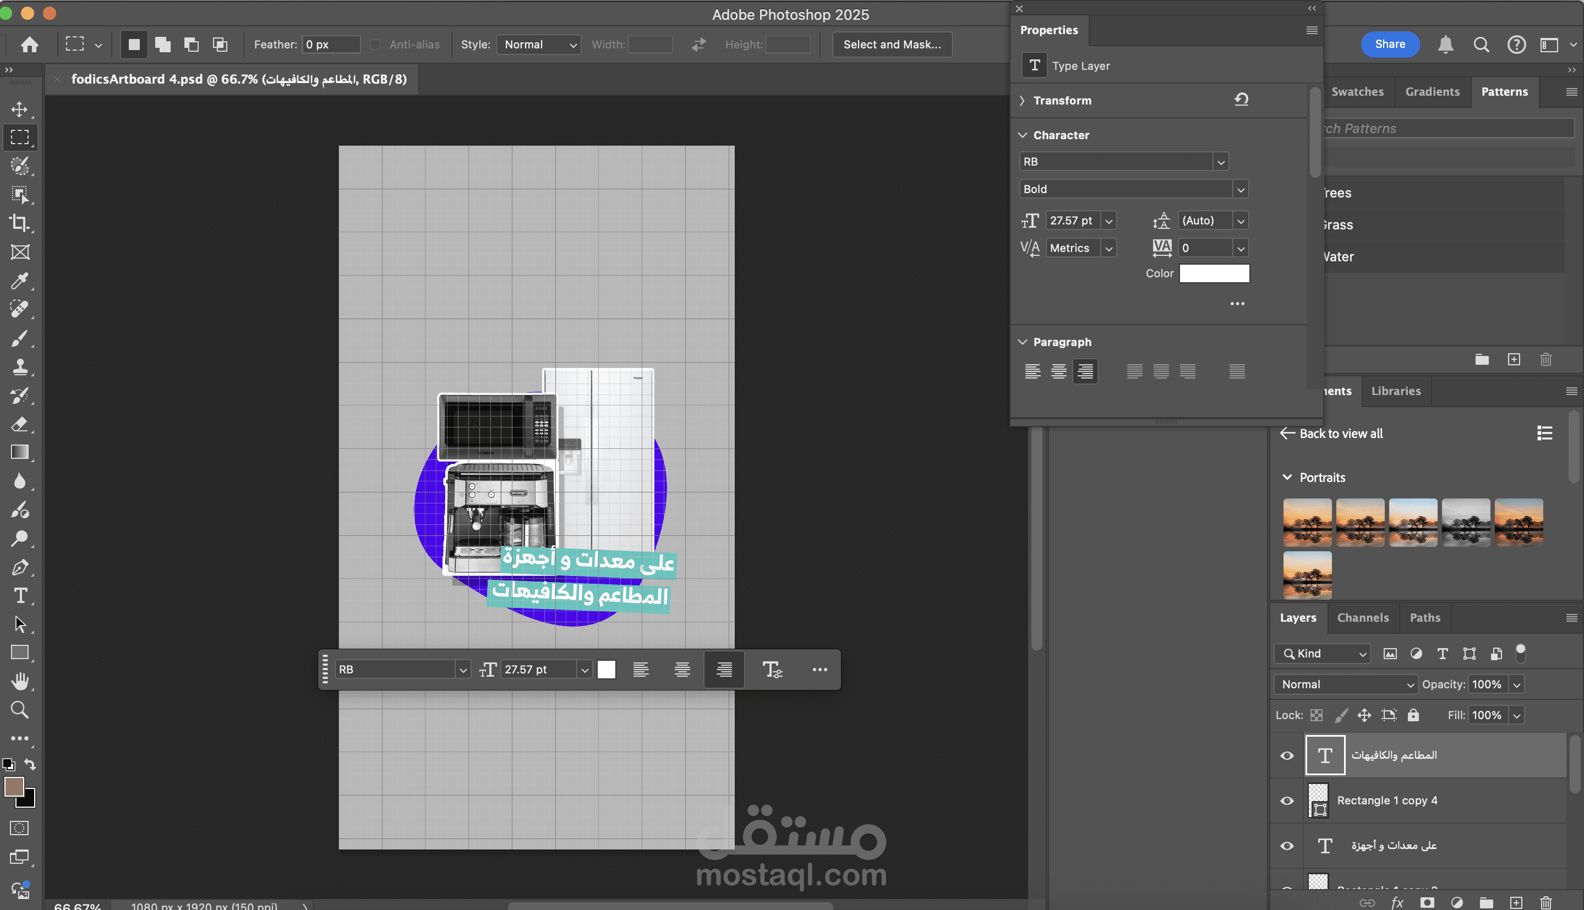Open the Swatches tab
The width and height of the screenshot is (1584, 910).
pos(1357,92)
